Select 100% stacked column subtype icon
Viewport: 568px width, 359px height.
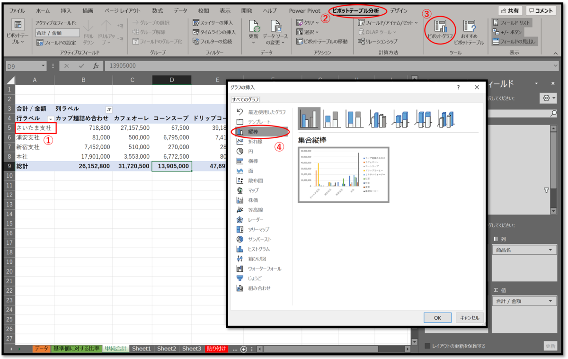(355, 118)
